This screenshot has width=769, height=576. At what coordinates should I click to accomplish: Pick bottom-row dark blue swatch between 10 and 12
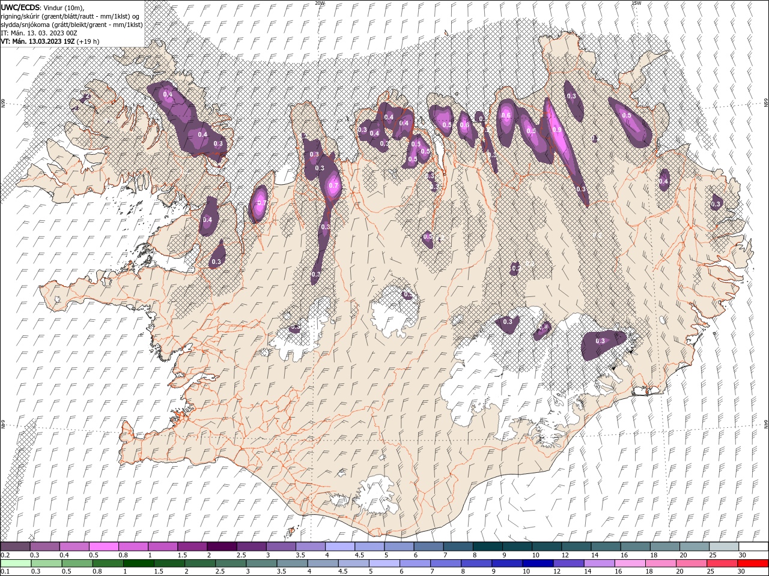click(537, 563)
